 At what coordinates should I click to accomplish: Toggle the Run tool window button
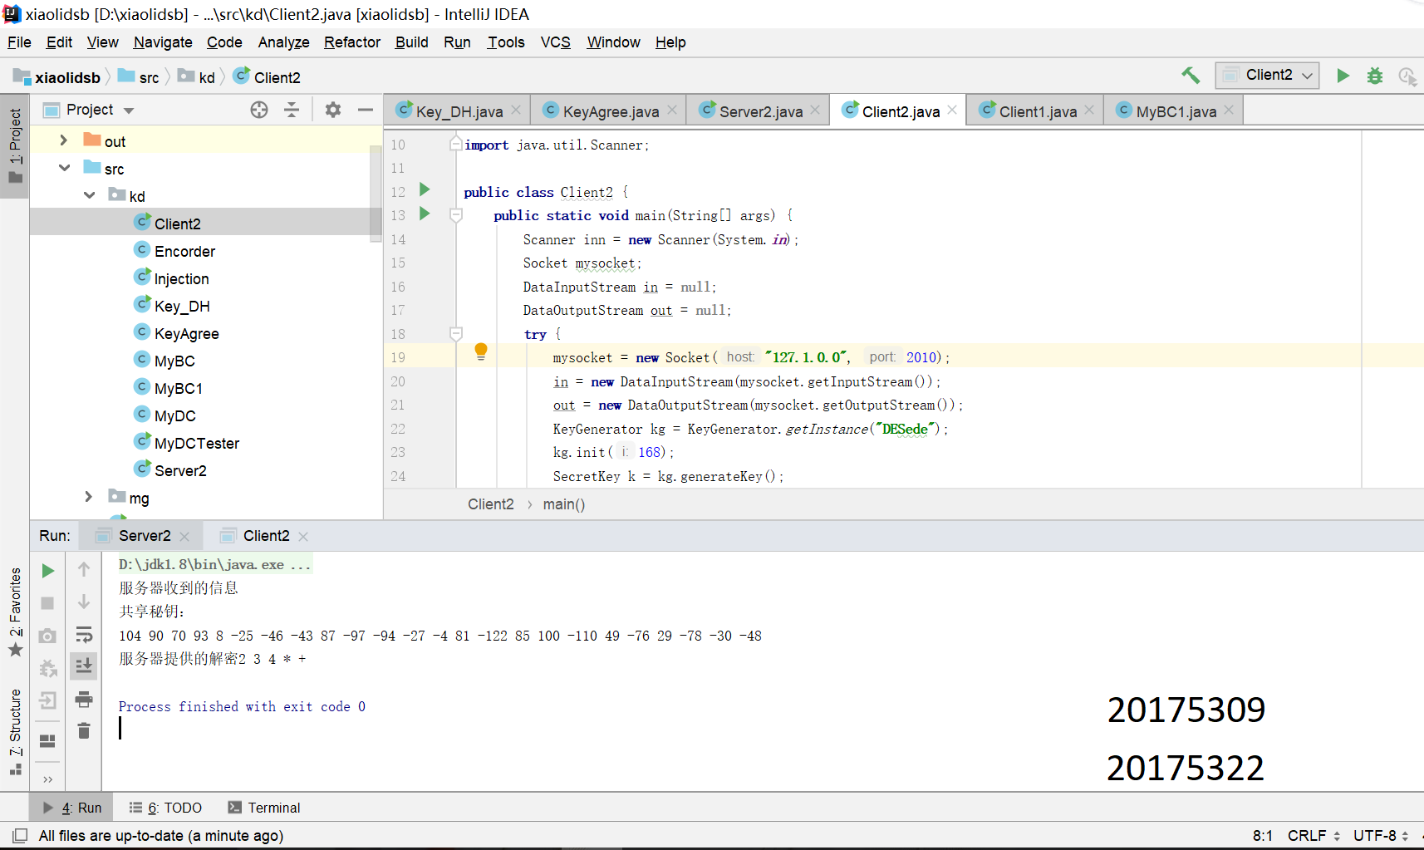pyautogui.click(x=72, y=808)
